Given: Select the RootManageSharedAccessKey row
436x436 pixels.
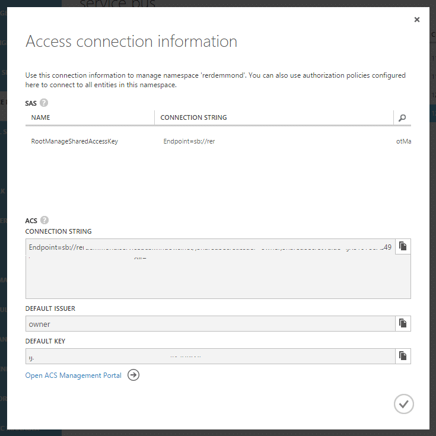Looking at the screenshot, I should [218, 141].
